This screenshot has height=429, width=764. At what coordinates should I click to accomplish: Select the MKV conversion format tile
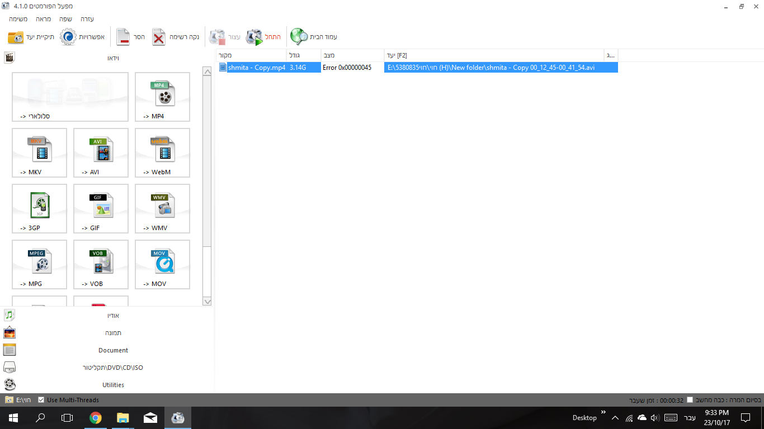point(39,152)
